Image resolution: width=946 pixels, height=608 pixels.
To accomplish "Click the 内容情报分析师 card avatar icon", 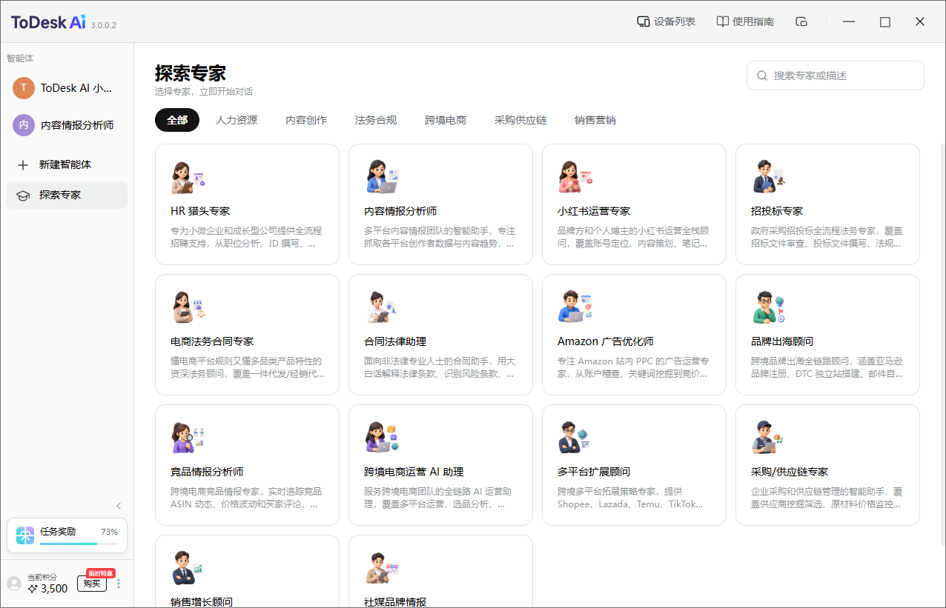I will (x=383, y=178).
